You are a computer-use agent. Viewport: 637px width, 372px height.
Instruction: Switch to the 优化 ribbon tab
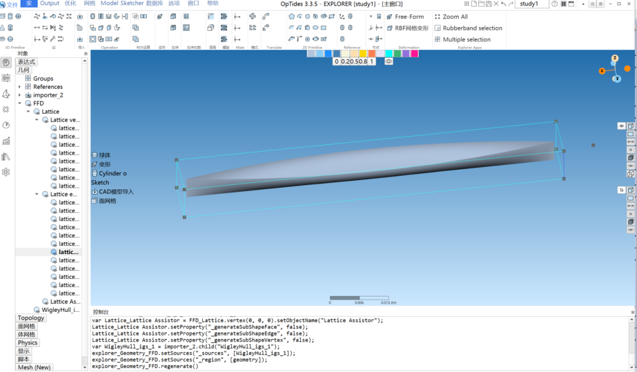click(x=70, y=4)
